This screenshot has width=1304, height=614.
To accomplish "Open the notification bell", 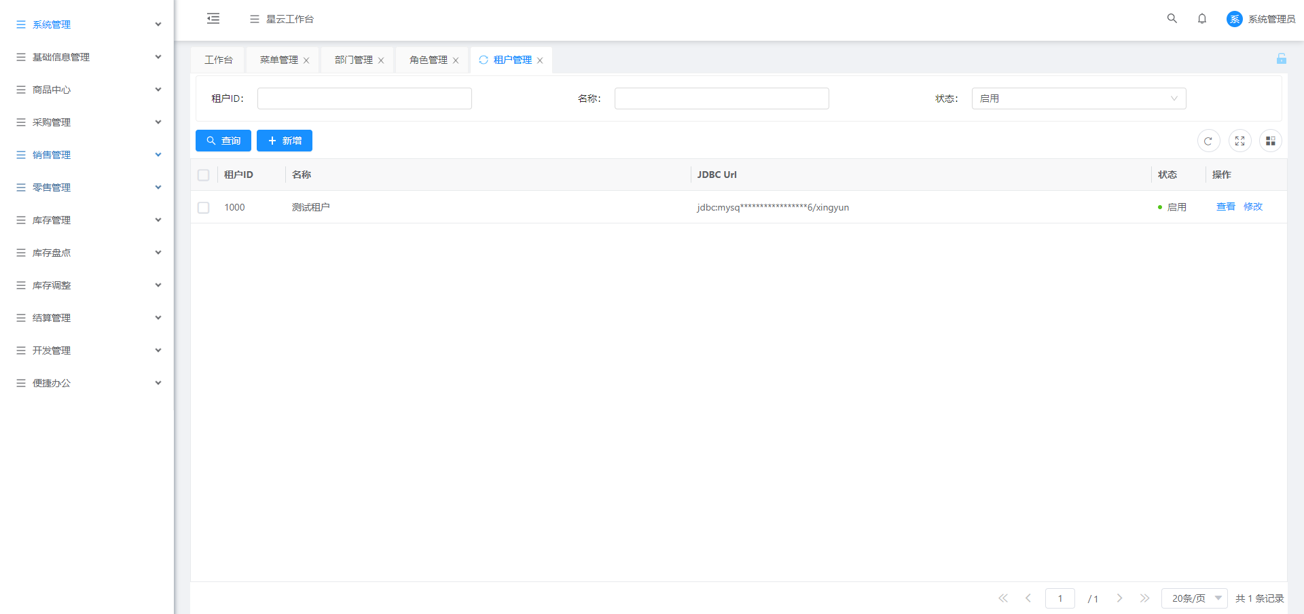I will coord(1202,18).
